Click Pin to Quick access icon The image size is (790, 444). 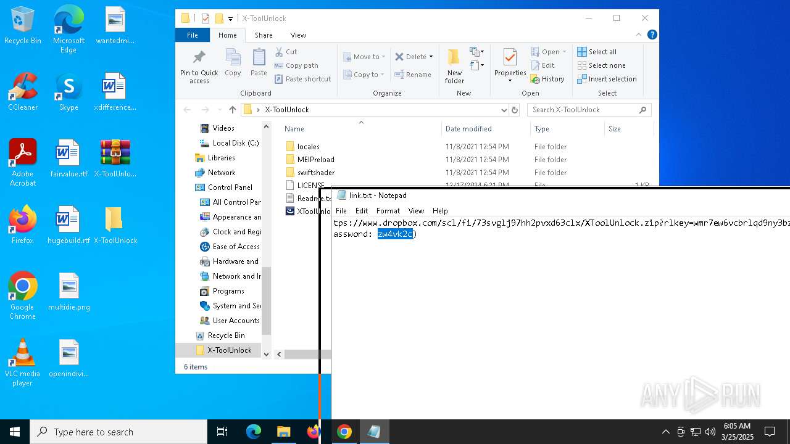point(199,67)
